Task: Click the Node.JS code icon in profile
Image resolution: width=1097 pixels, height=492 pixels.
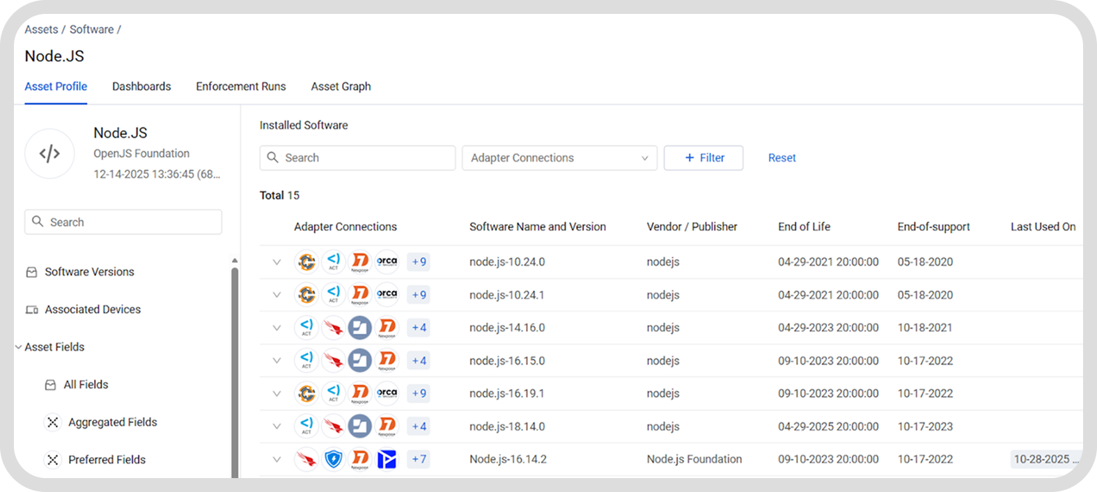Action: click(x=49, y=153)
